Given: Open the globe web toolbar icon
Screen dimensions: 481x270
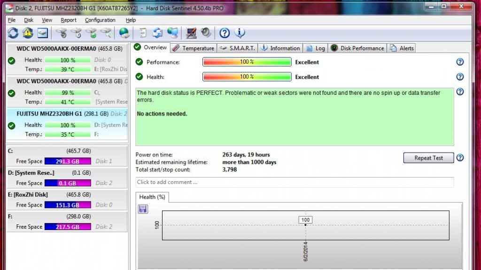Looking at the screenshot, I should [x=124, y=32].
